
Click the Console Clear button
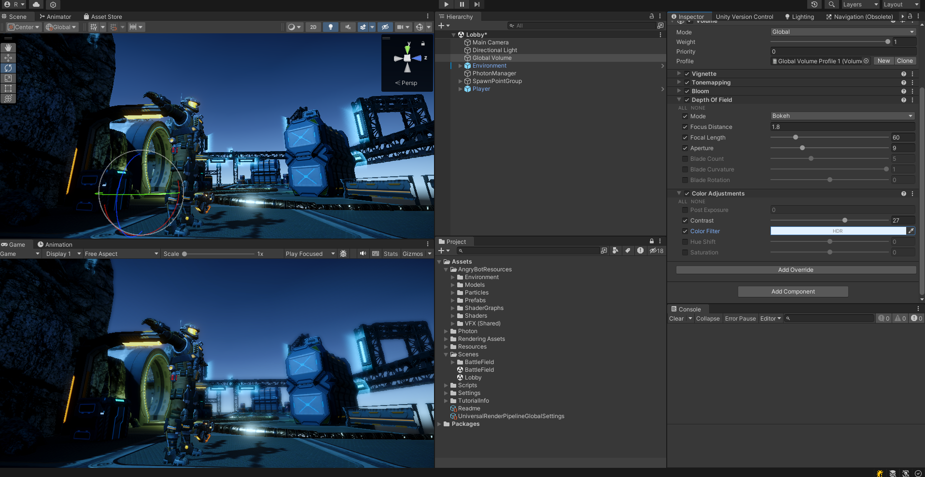tap(676, 319)
